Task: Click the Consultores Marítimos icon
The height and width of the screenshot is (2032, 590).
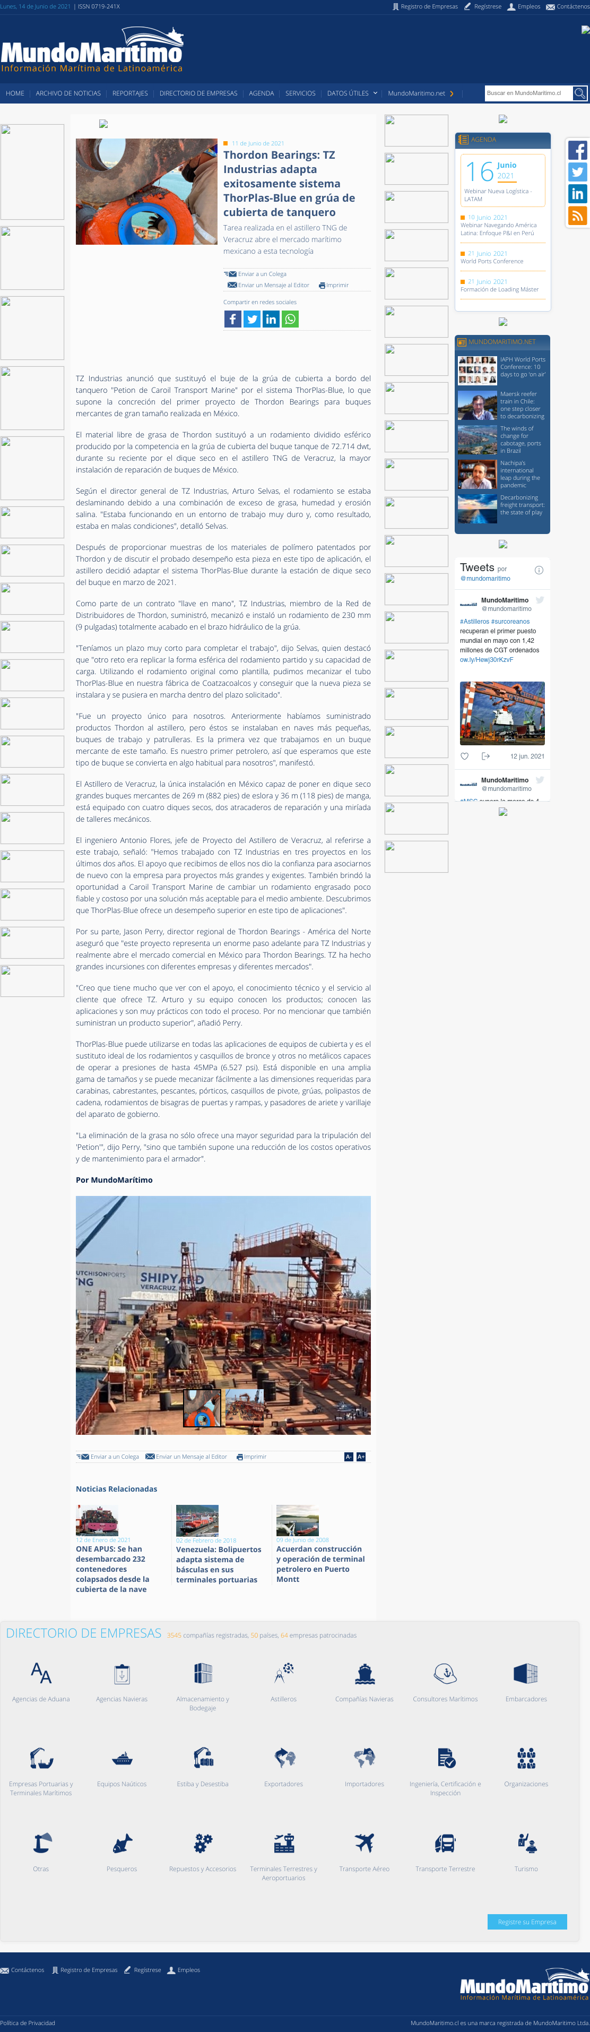Action: (445, 1672)
